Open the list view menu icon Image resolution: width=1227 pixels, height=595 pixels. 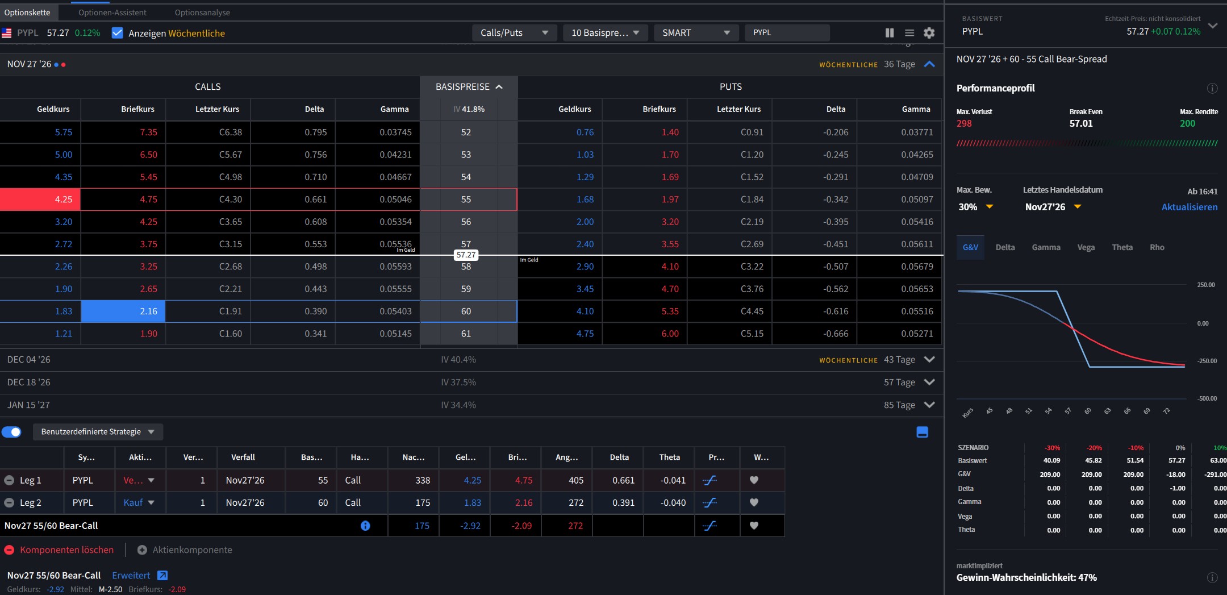[x=909, y=33]
